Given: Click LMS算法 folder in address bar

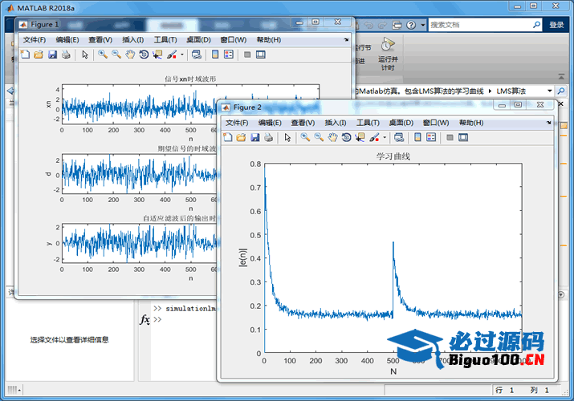Looking at the screenshot, I should coord(511,91).
